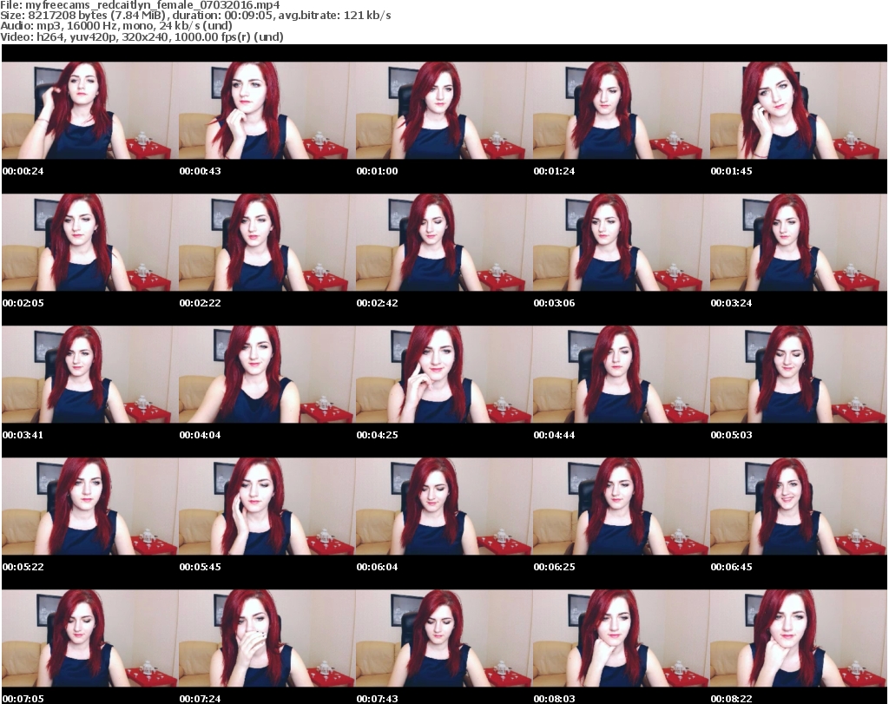This screenshot has width=889, height=704.
Task: Select the thumbnail frame at 00:08:22
Action: 799,639
